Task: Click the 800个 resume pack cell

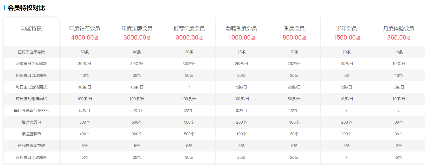Action: point(85,122)
